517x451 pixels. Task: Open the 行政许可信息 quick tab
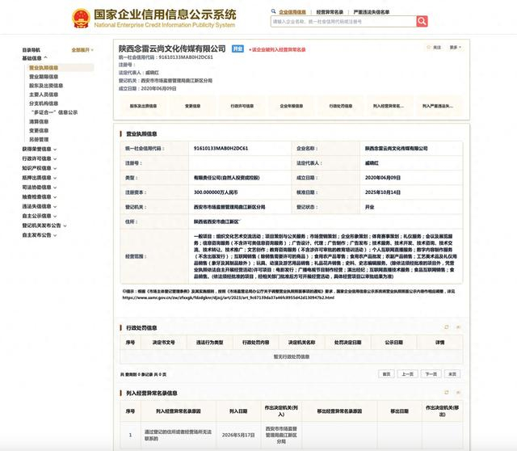point(242,106)
